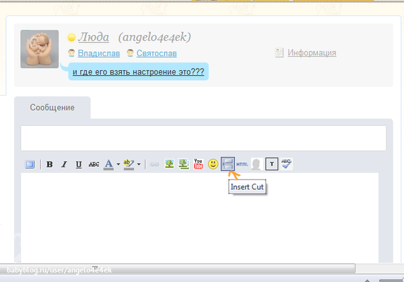Select the Сообщение tab

pos(52,108)
